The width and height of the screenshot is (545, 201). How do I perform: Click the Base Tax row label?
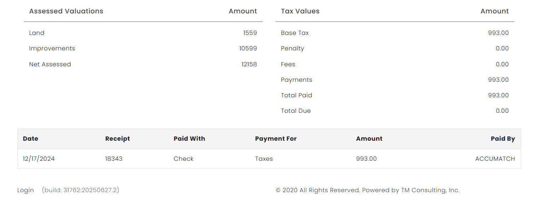[295, 33]
